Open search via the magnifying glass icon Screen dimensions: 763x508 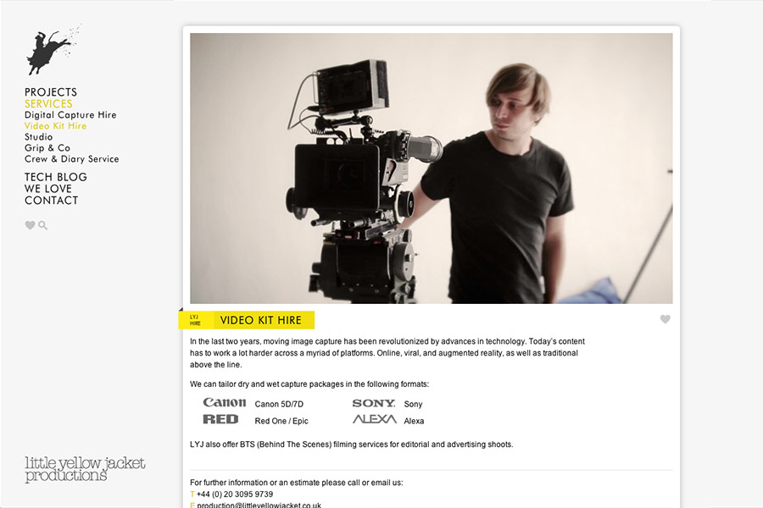[x=43, y=225]
